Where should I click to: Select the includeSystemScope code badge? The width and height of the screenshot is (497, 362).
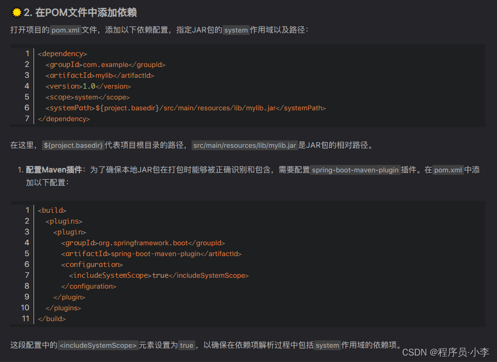tap(97, 345)
